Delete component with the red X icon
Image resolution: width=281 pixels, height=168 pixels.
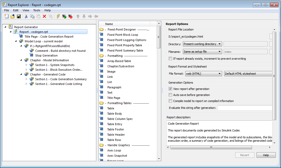44,17
